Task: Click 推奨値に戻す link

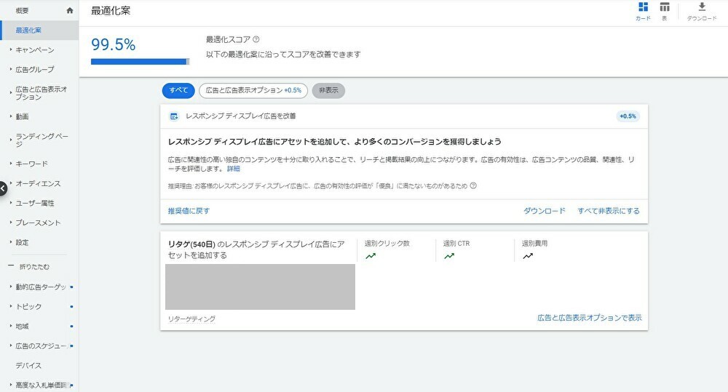Action: pyautogui.click(x=189, y=211)
